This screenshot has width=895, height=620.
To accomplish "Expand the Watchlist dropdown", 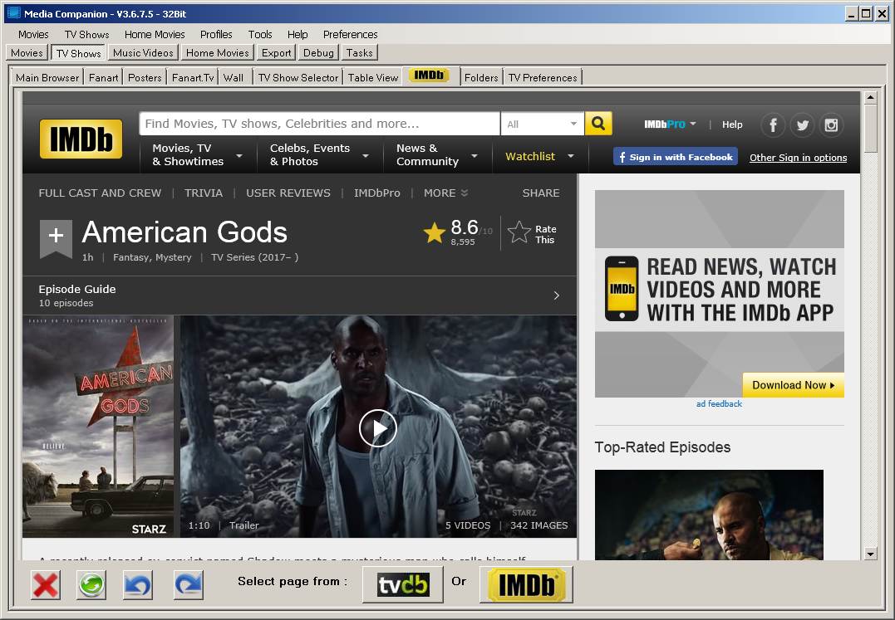I will coord(539,156).
